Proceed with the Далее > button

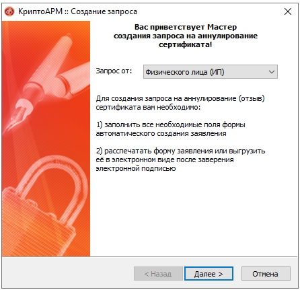click(209, 274)
